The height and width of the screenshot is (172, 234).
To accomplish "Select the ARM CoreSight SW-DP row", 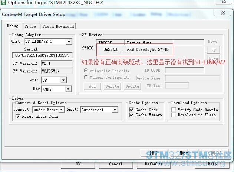I will tap(135, 50).
